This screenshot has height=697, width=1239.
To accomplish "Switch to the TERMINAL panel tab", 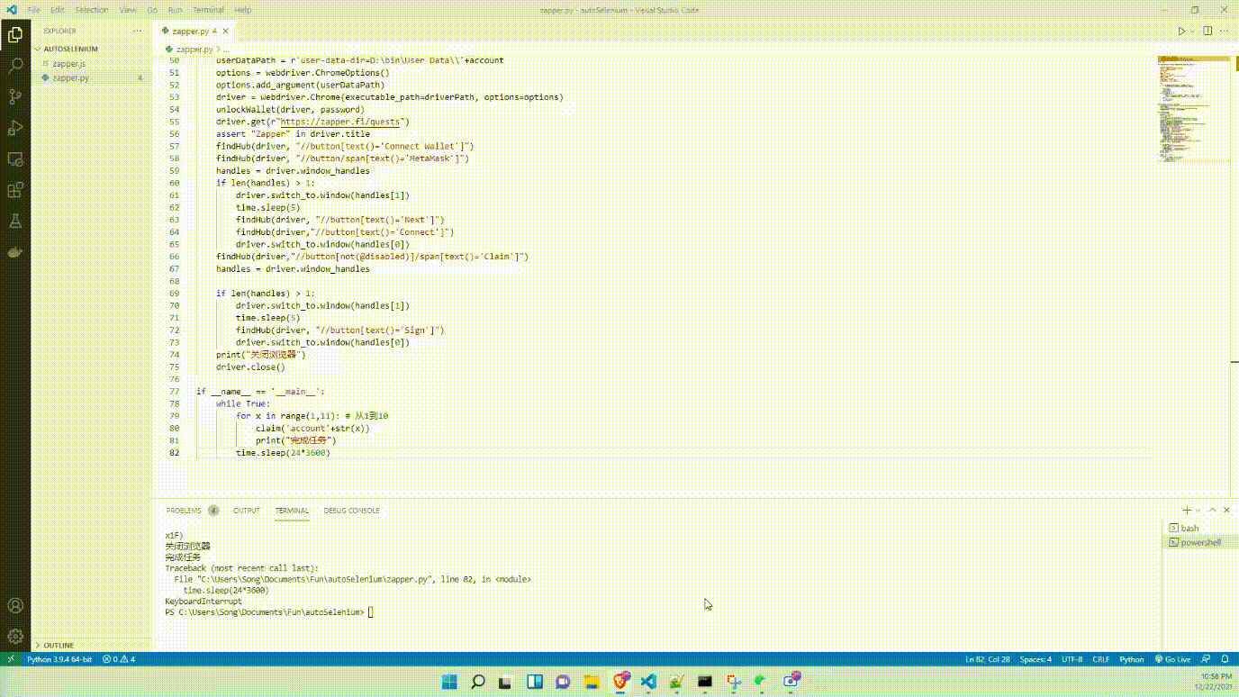I will tap(292, 510).
